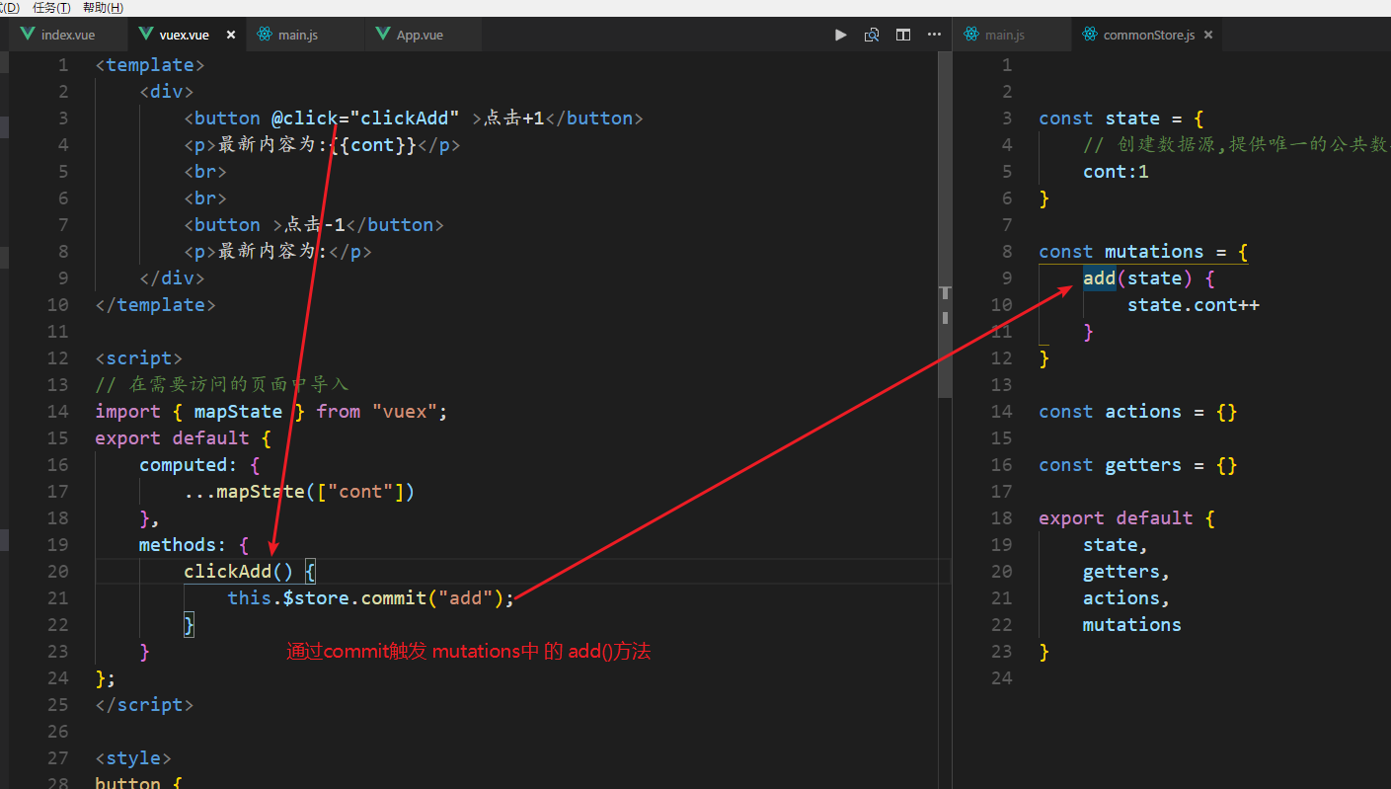Click the 创建数据源 comment in commonStore.js
The image size is (1391, 789).
(1237, 145)
